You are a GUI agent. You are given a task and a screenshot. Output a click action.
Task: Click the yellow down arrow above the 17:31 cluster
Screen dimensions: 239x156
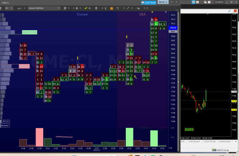[x=127, y=37]
